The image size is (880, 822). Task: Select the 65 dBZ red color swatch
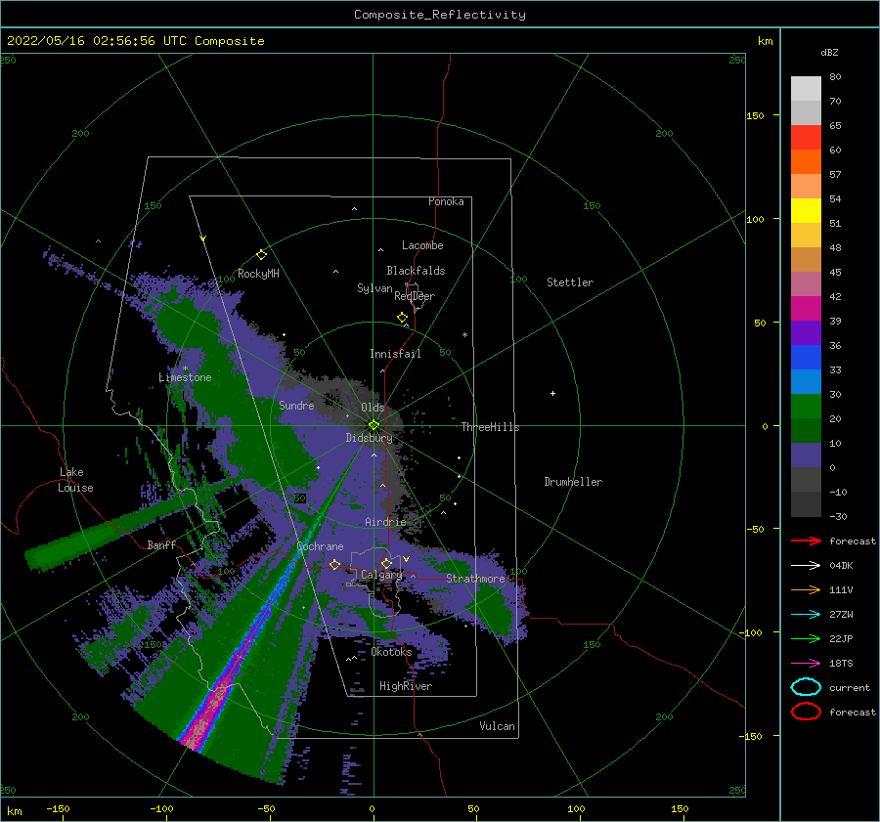click(x=806, y=138)
